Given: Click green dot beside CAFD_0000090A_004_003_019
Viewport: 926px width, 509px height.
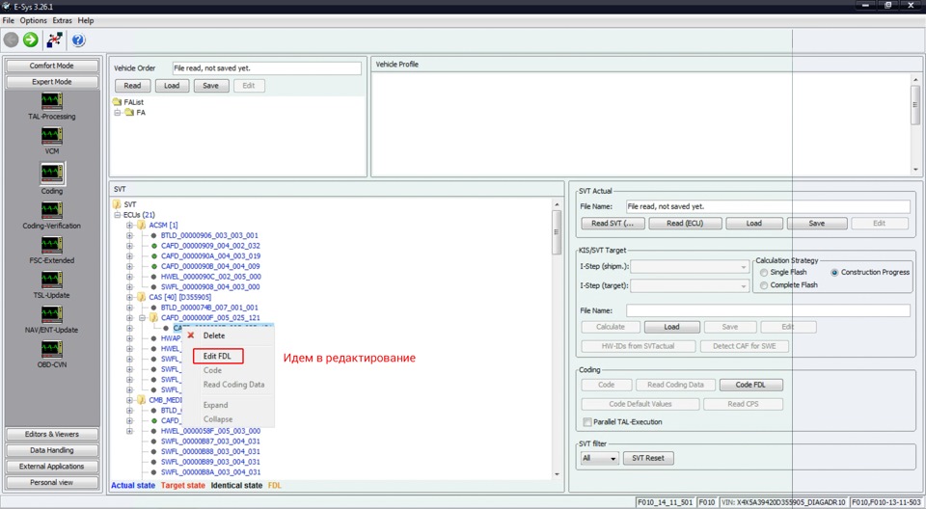Looking at the screenshot, I should [154, 255].
